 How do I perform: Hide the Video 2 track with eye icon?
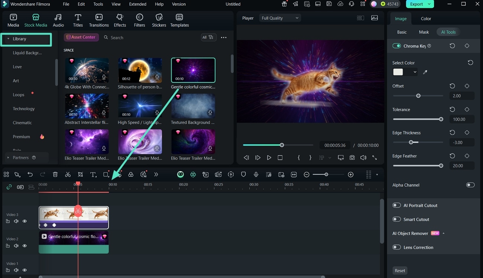[25, 246]
